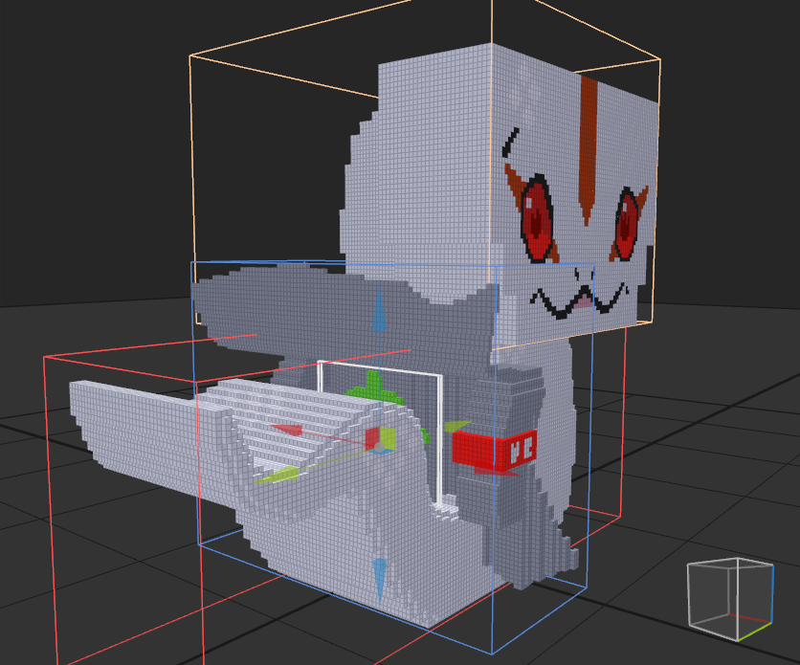The width and height of the screenshot is (800, 665).
Task: Select the green axis arrow pointing front-left
Action: click(x=276, y=475)
